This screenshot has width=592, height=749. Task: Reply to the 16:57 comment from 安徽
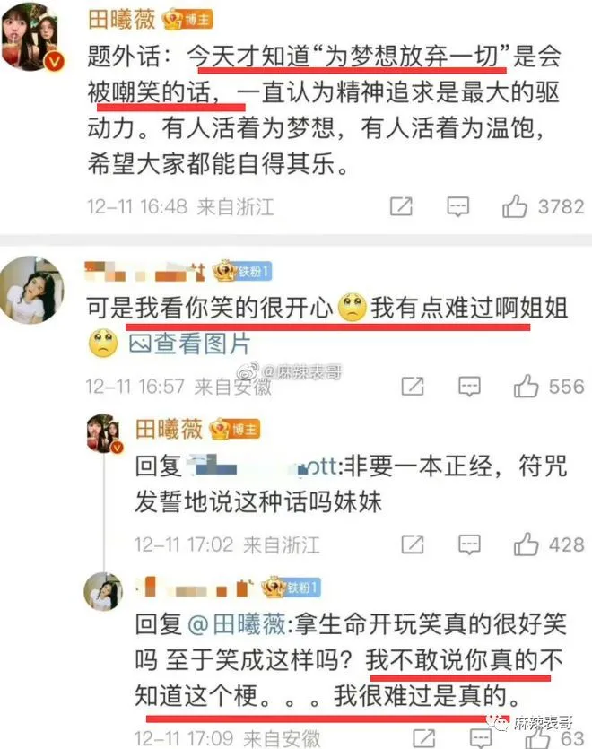pyautogui.click(x=469, y=387)
